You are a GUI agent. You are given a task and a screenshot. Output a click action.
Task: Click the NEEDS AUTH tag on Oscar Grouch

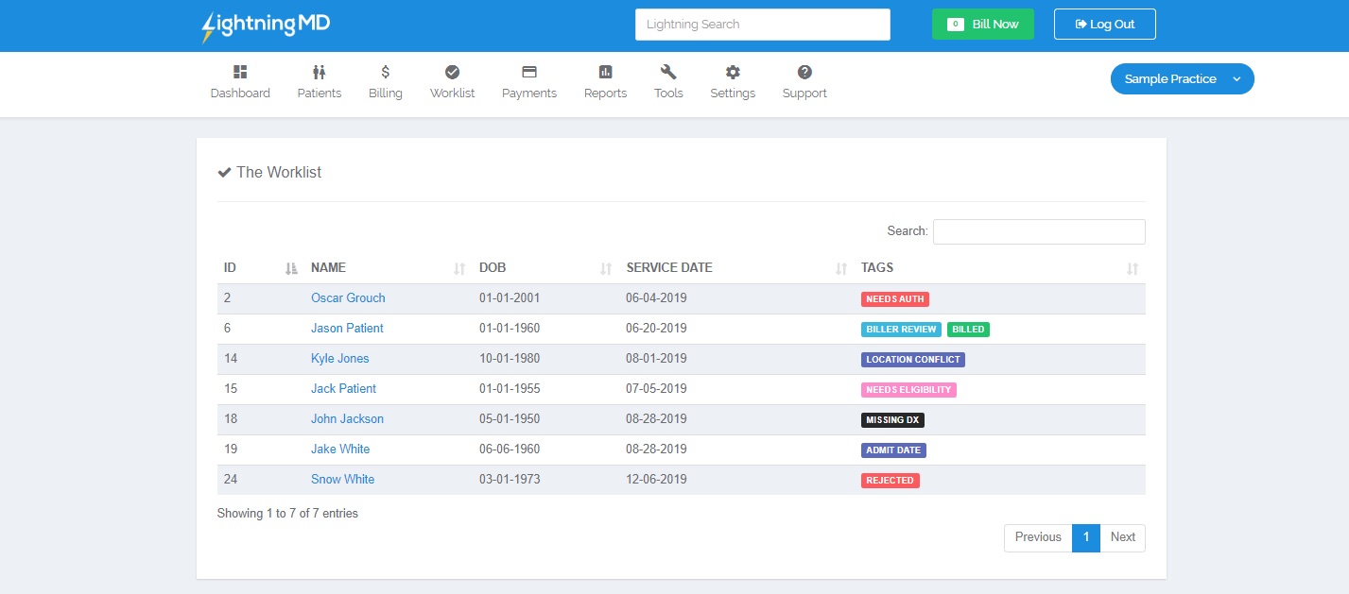pos(894,298)
